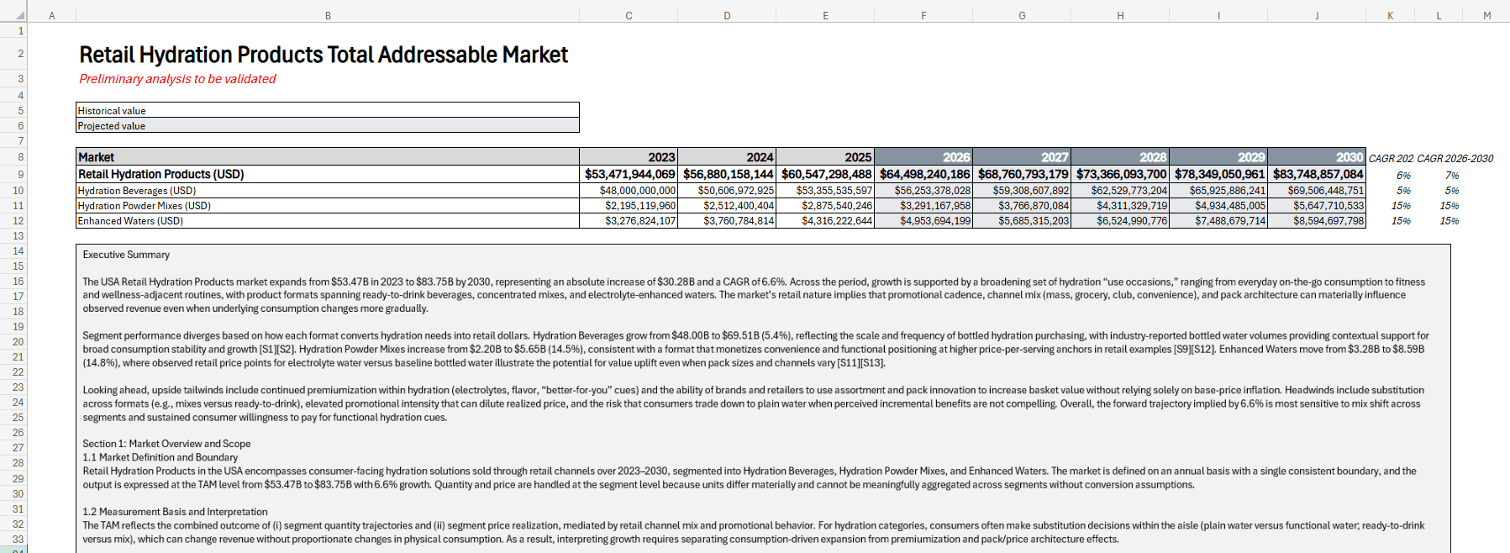Viewport: 1510px width, 553px height.
Task: Select the 2027 year header cell
Action: point(1022,157)
